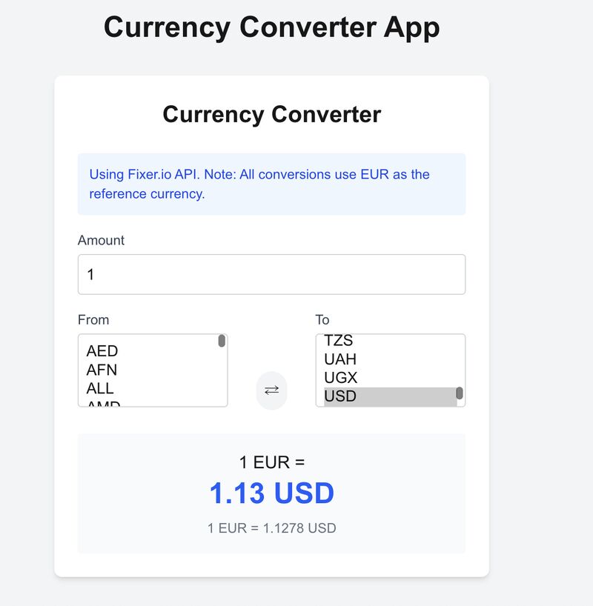Click inside the Amount input field
Image resolution: width=593 pixels, height=606 pixels.
[x=271, y=273]
